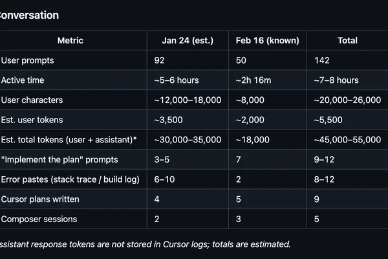This screenshot has height=259, width=388.
Task: Click the italic footnote about response tokens
Action: (x=145, y=244)
